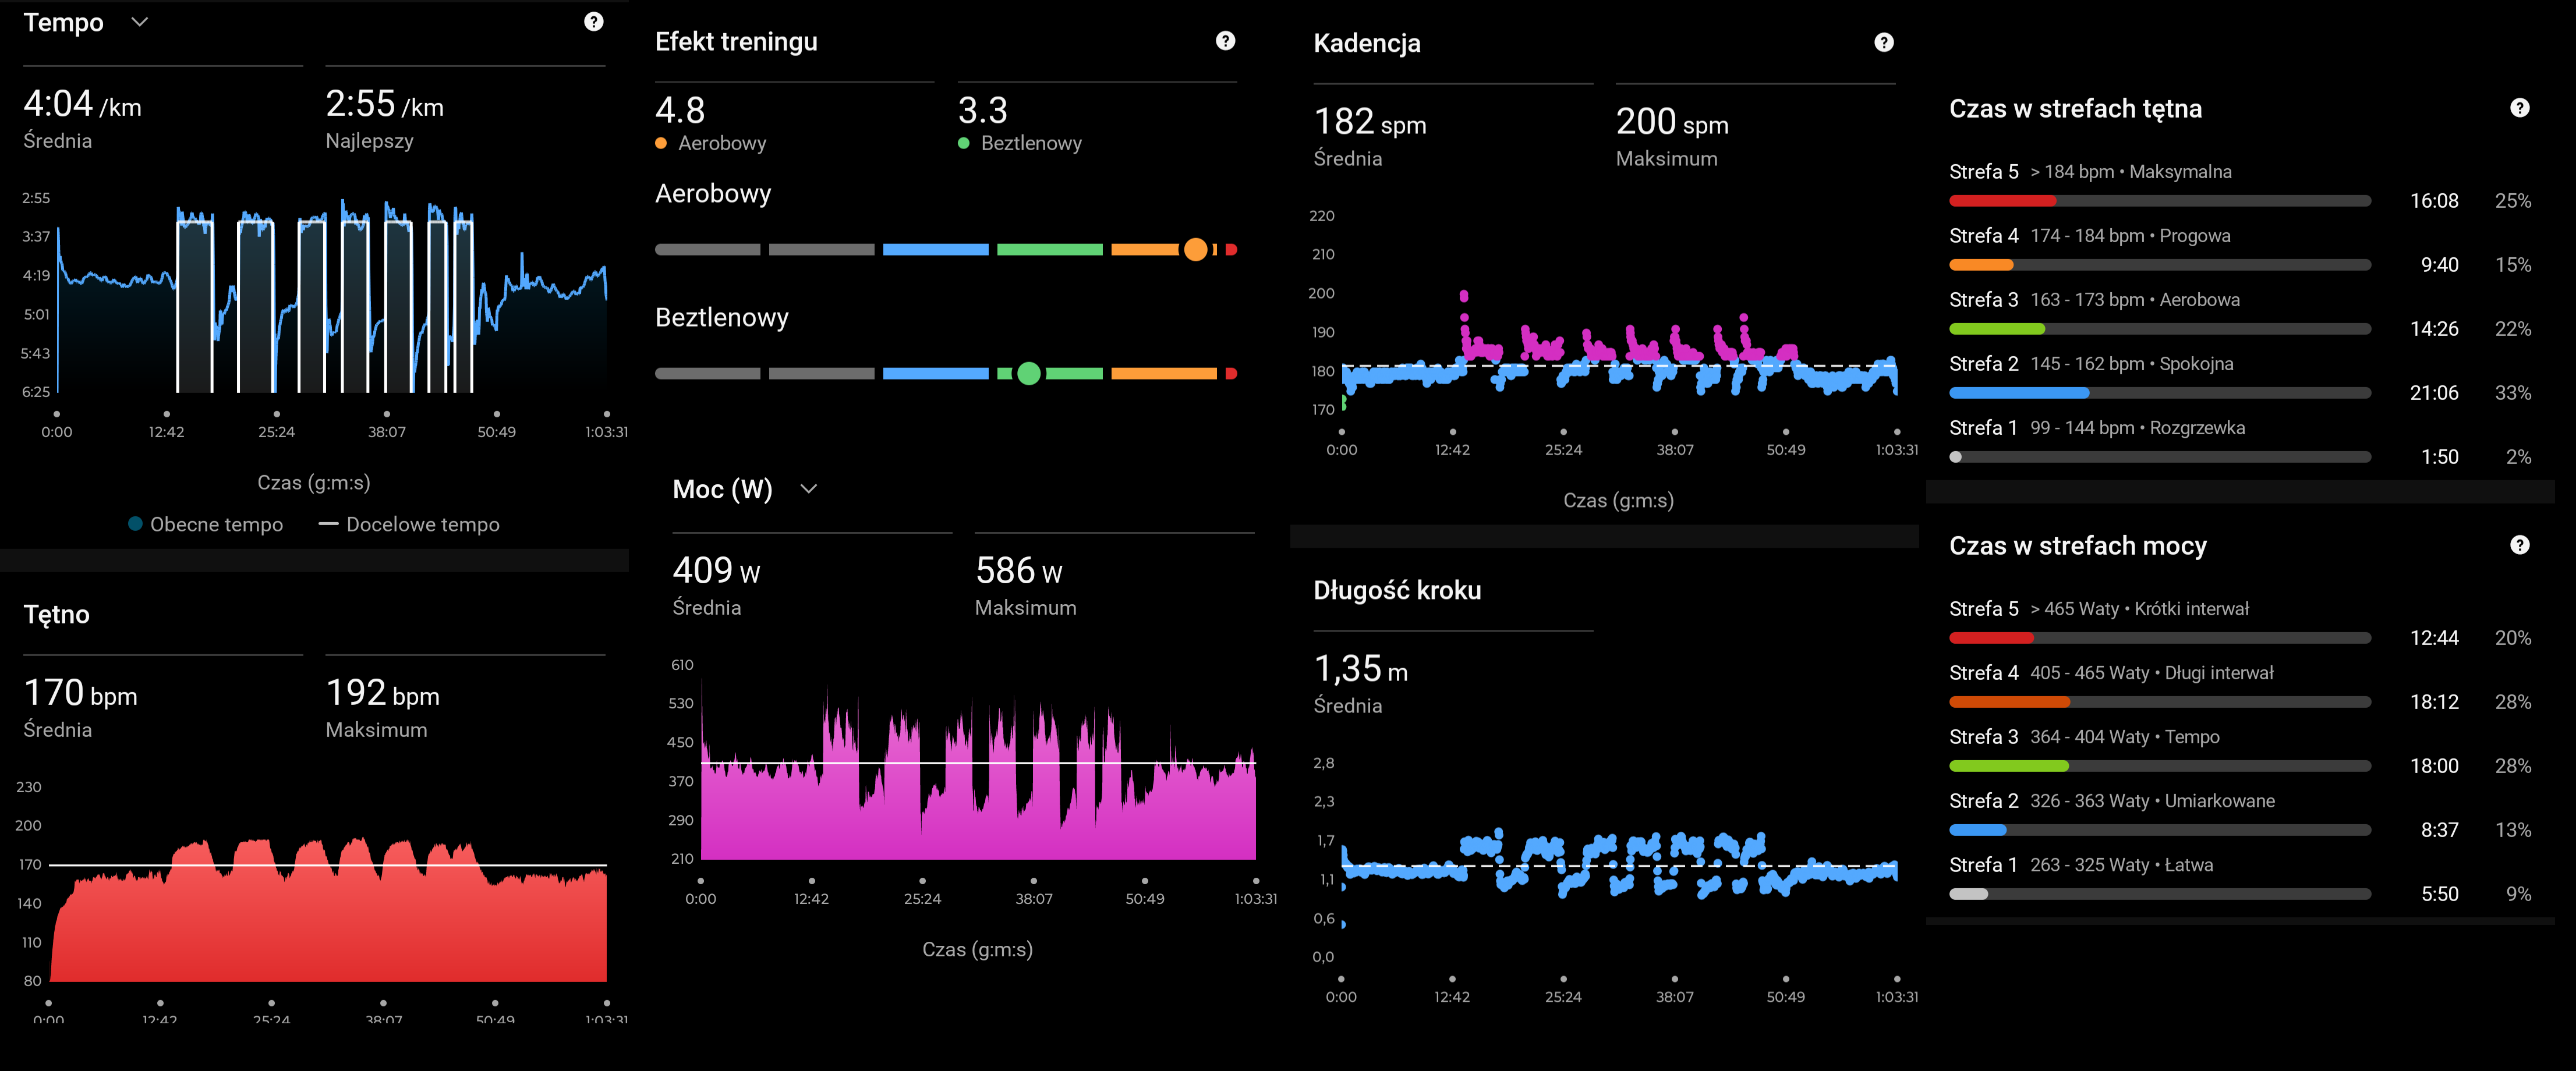The width and height of the screenshot is (2576, 1071).
Task: Click the Aerobowy progress bar orange marker
Action: point(1195,250)
